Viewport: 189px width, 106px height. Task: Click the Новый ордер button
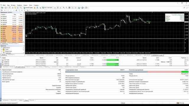point(28,8)
